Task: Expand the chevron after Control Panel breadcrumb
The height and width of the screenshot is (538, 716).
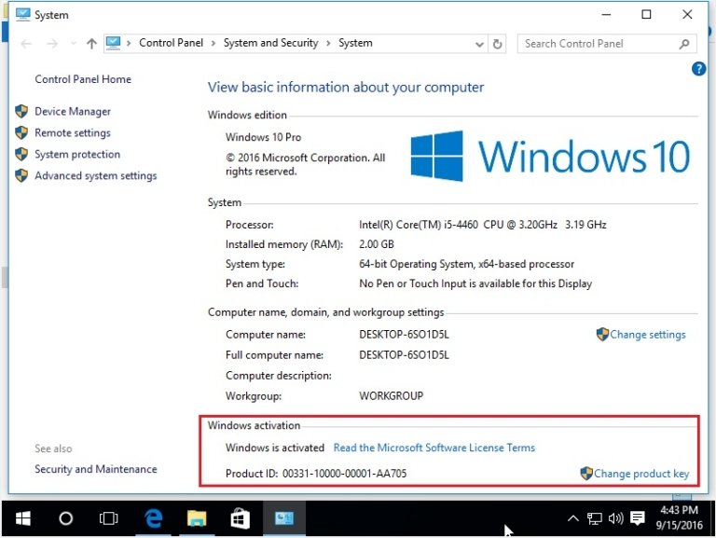Action: [x=213, y=44]
